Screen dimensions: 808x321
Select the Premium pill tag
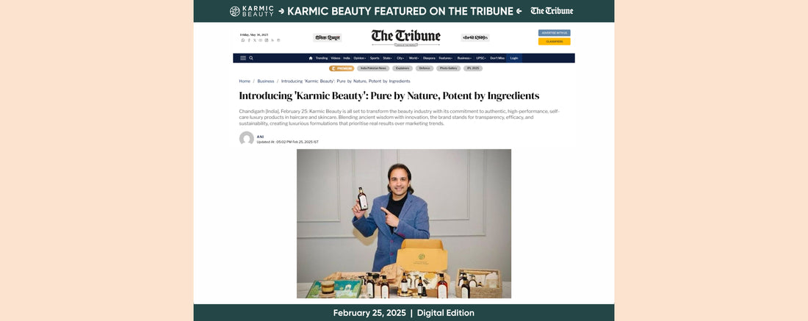pyautogui.click(x=342, y=68)
